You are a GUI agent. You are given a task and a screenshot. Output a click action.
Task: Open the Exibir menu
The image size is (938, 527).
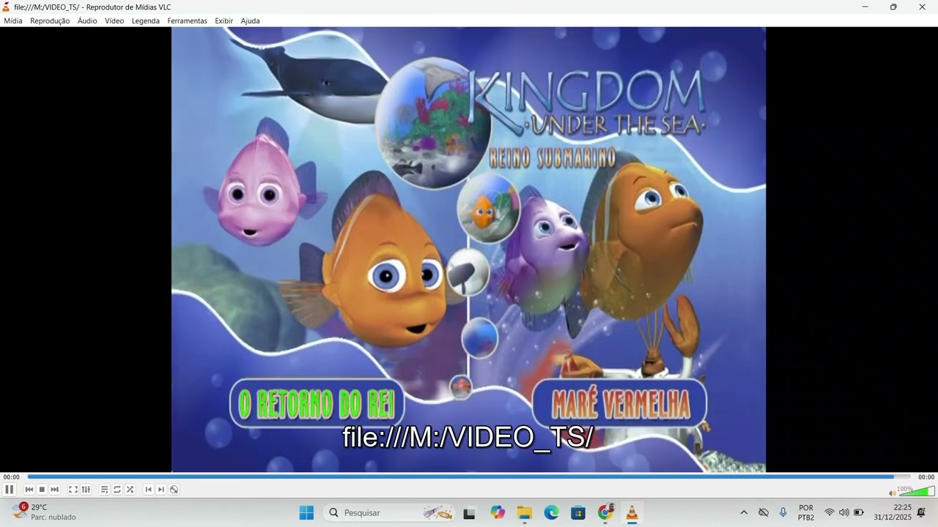click(224, 20)
